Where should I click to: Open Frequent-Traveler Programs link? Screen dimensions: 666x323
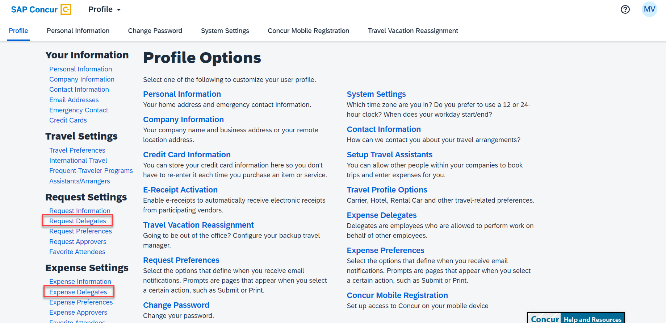pos(91,170)
